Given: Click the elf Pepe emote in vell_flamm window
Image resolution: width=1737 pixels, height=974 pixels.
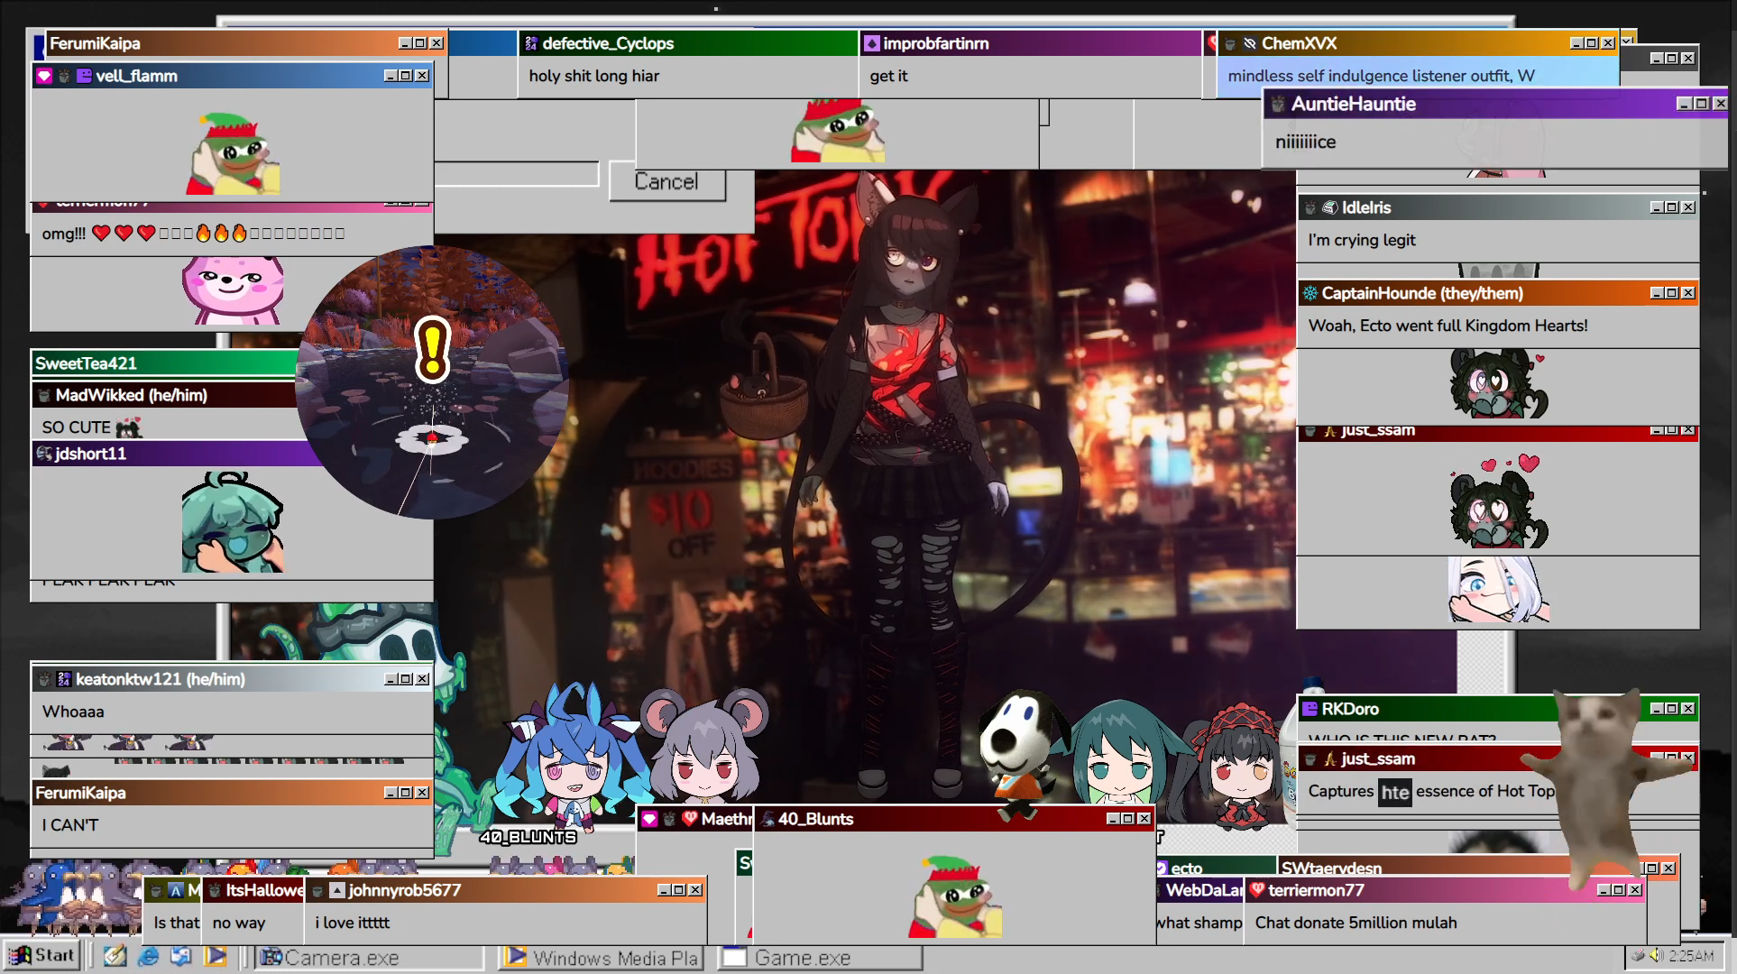Looking at the screenshot, I should point(233,153).
